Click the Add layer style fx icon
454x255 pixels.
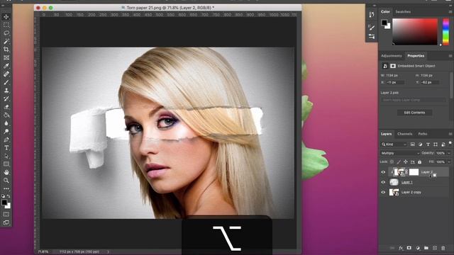[401, 248]
